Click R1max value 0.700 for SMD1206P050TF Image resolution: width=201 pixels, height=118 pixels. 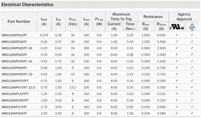[161, 68]
